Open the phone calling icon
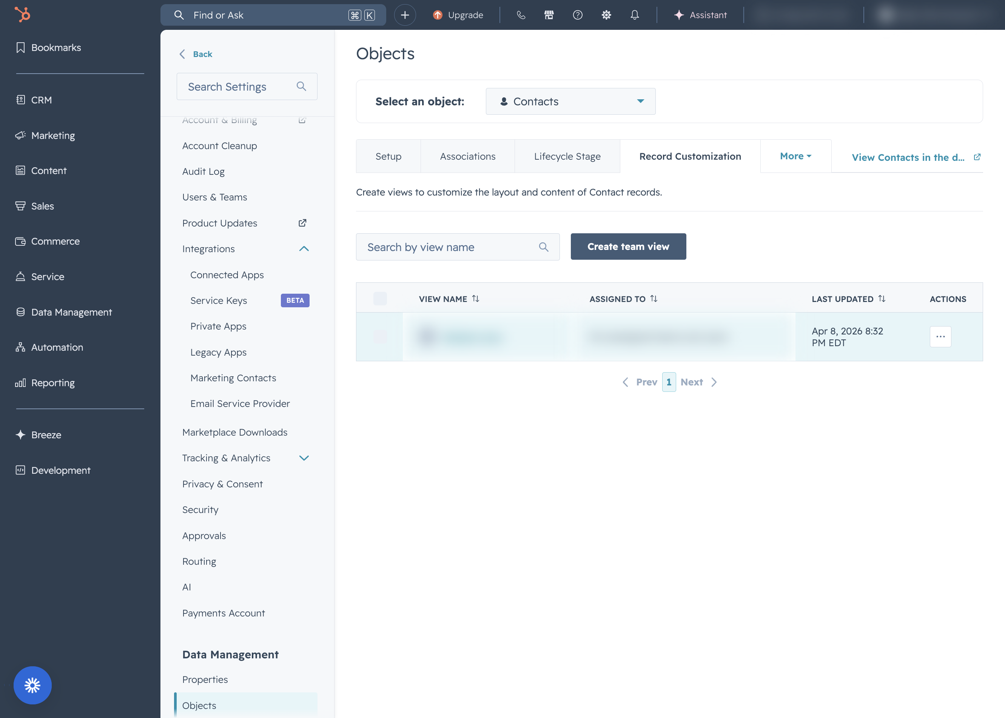Image resolution: width=1005 pixels, height=718 pixels. 521,15
